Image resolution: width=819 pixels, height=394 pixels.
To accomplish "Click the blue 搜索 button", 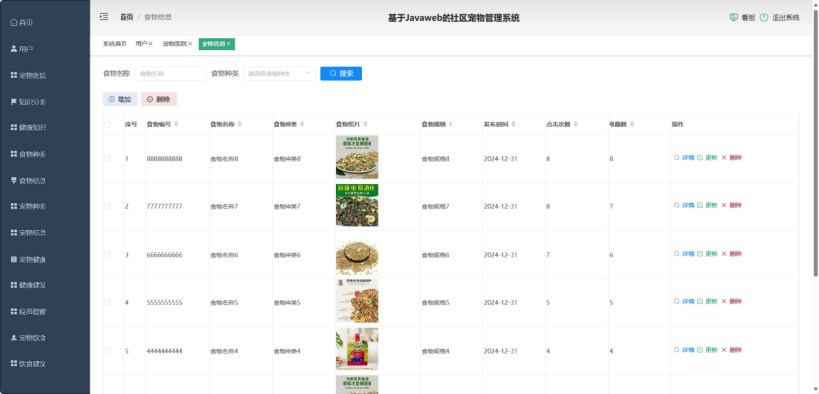I will click(341, 74).
